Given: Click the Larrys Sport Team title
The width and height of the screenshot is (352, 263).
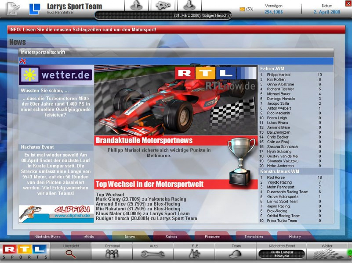Looking at the screenshot, I should pos(74,6).
